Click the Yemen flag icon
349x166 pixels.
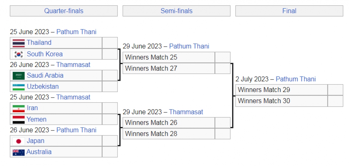pyautogui.click(x=19, y=120)
